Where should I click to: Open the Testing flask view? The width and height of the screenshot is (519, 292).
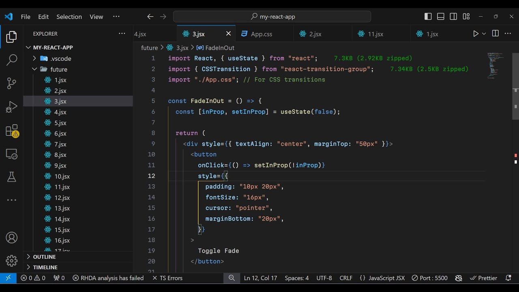pos(11,177)
